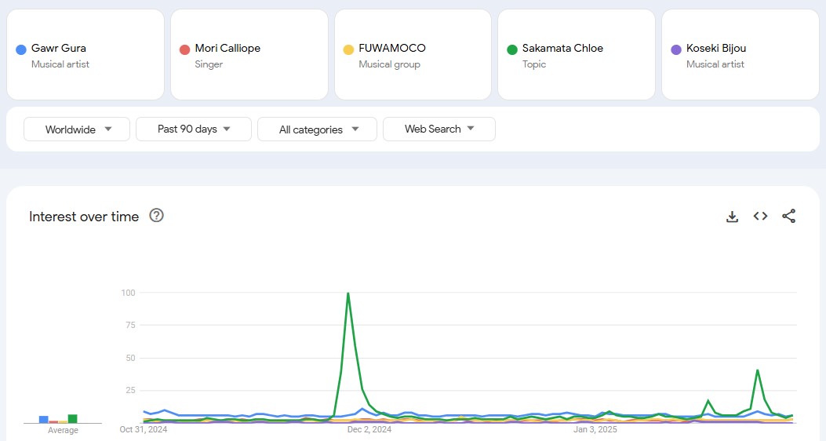Click the red Mori Calliope color dot

point(185,49)
